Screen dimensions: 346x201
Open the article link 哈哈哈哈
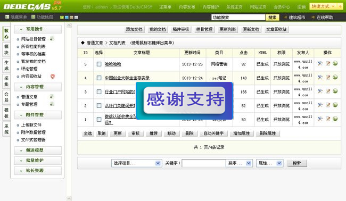point(113,64)
